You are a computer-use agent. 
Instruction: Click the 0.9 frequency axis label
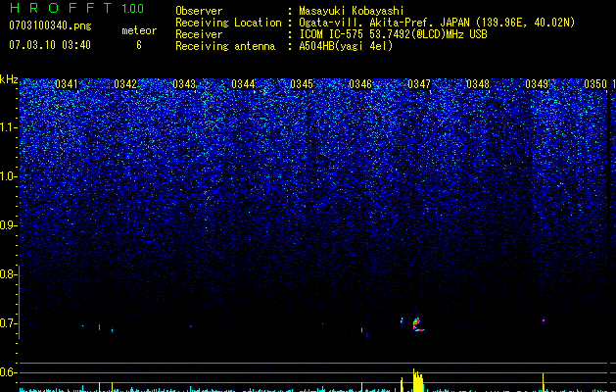point(8,225)
